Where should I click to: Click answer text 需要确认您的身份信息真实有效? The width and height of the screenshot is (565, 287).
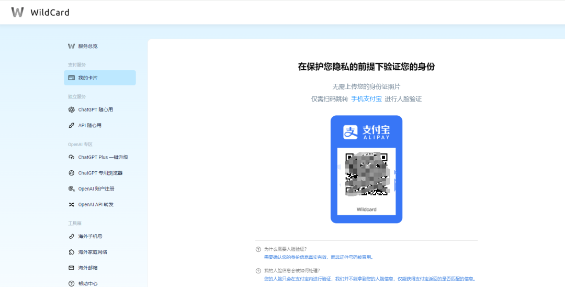click(319, 258)
